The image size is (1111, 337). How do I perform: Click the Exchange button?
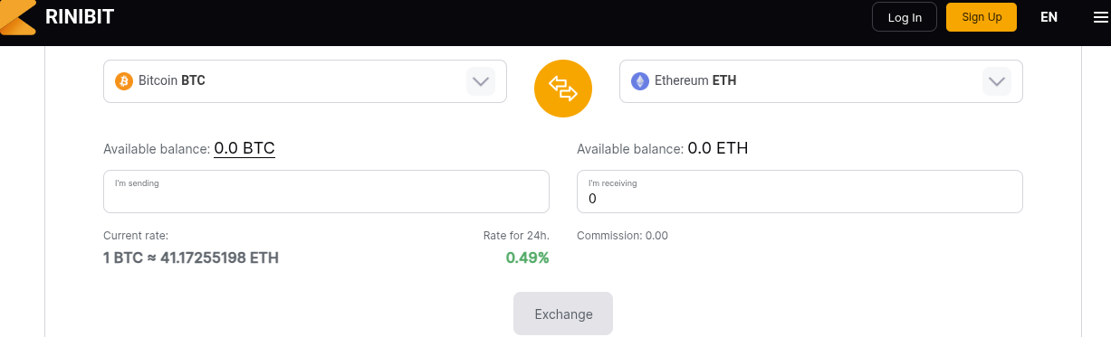coord(563,314)
